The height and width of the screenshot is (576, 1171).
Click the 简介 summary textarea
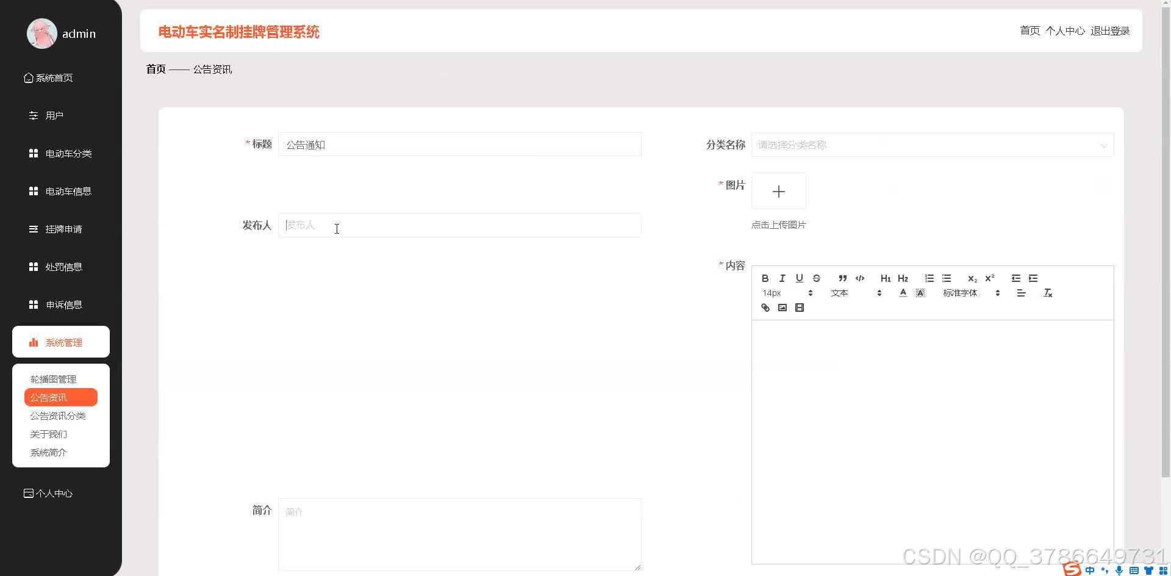(x=459, y=535)
